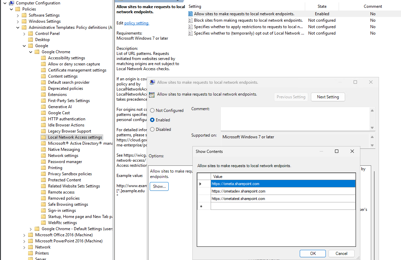Select the Not Configured radio button

pyautogui.click(x=152, y=111)
